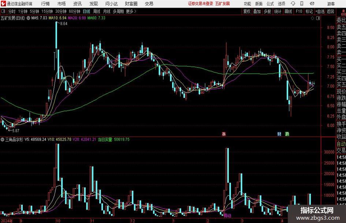Click the 多股 multi-stock button

tap(267, 11)
